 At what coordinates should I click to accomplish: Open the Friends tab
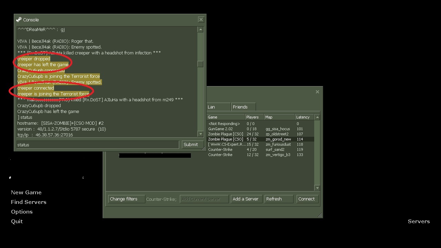[x=243, y=107]
